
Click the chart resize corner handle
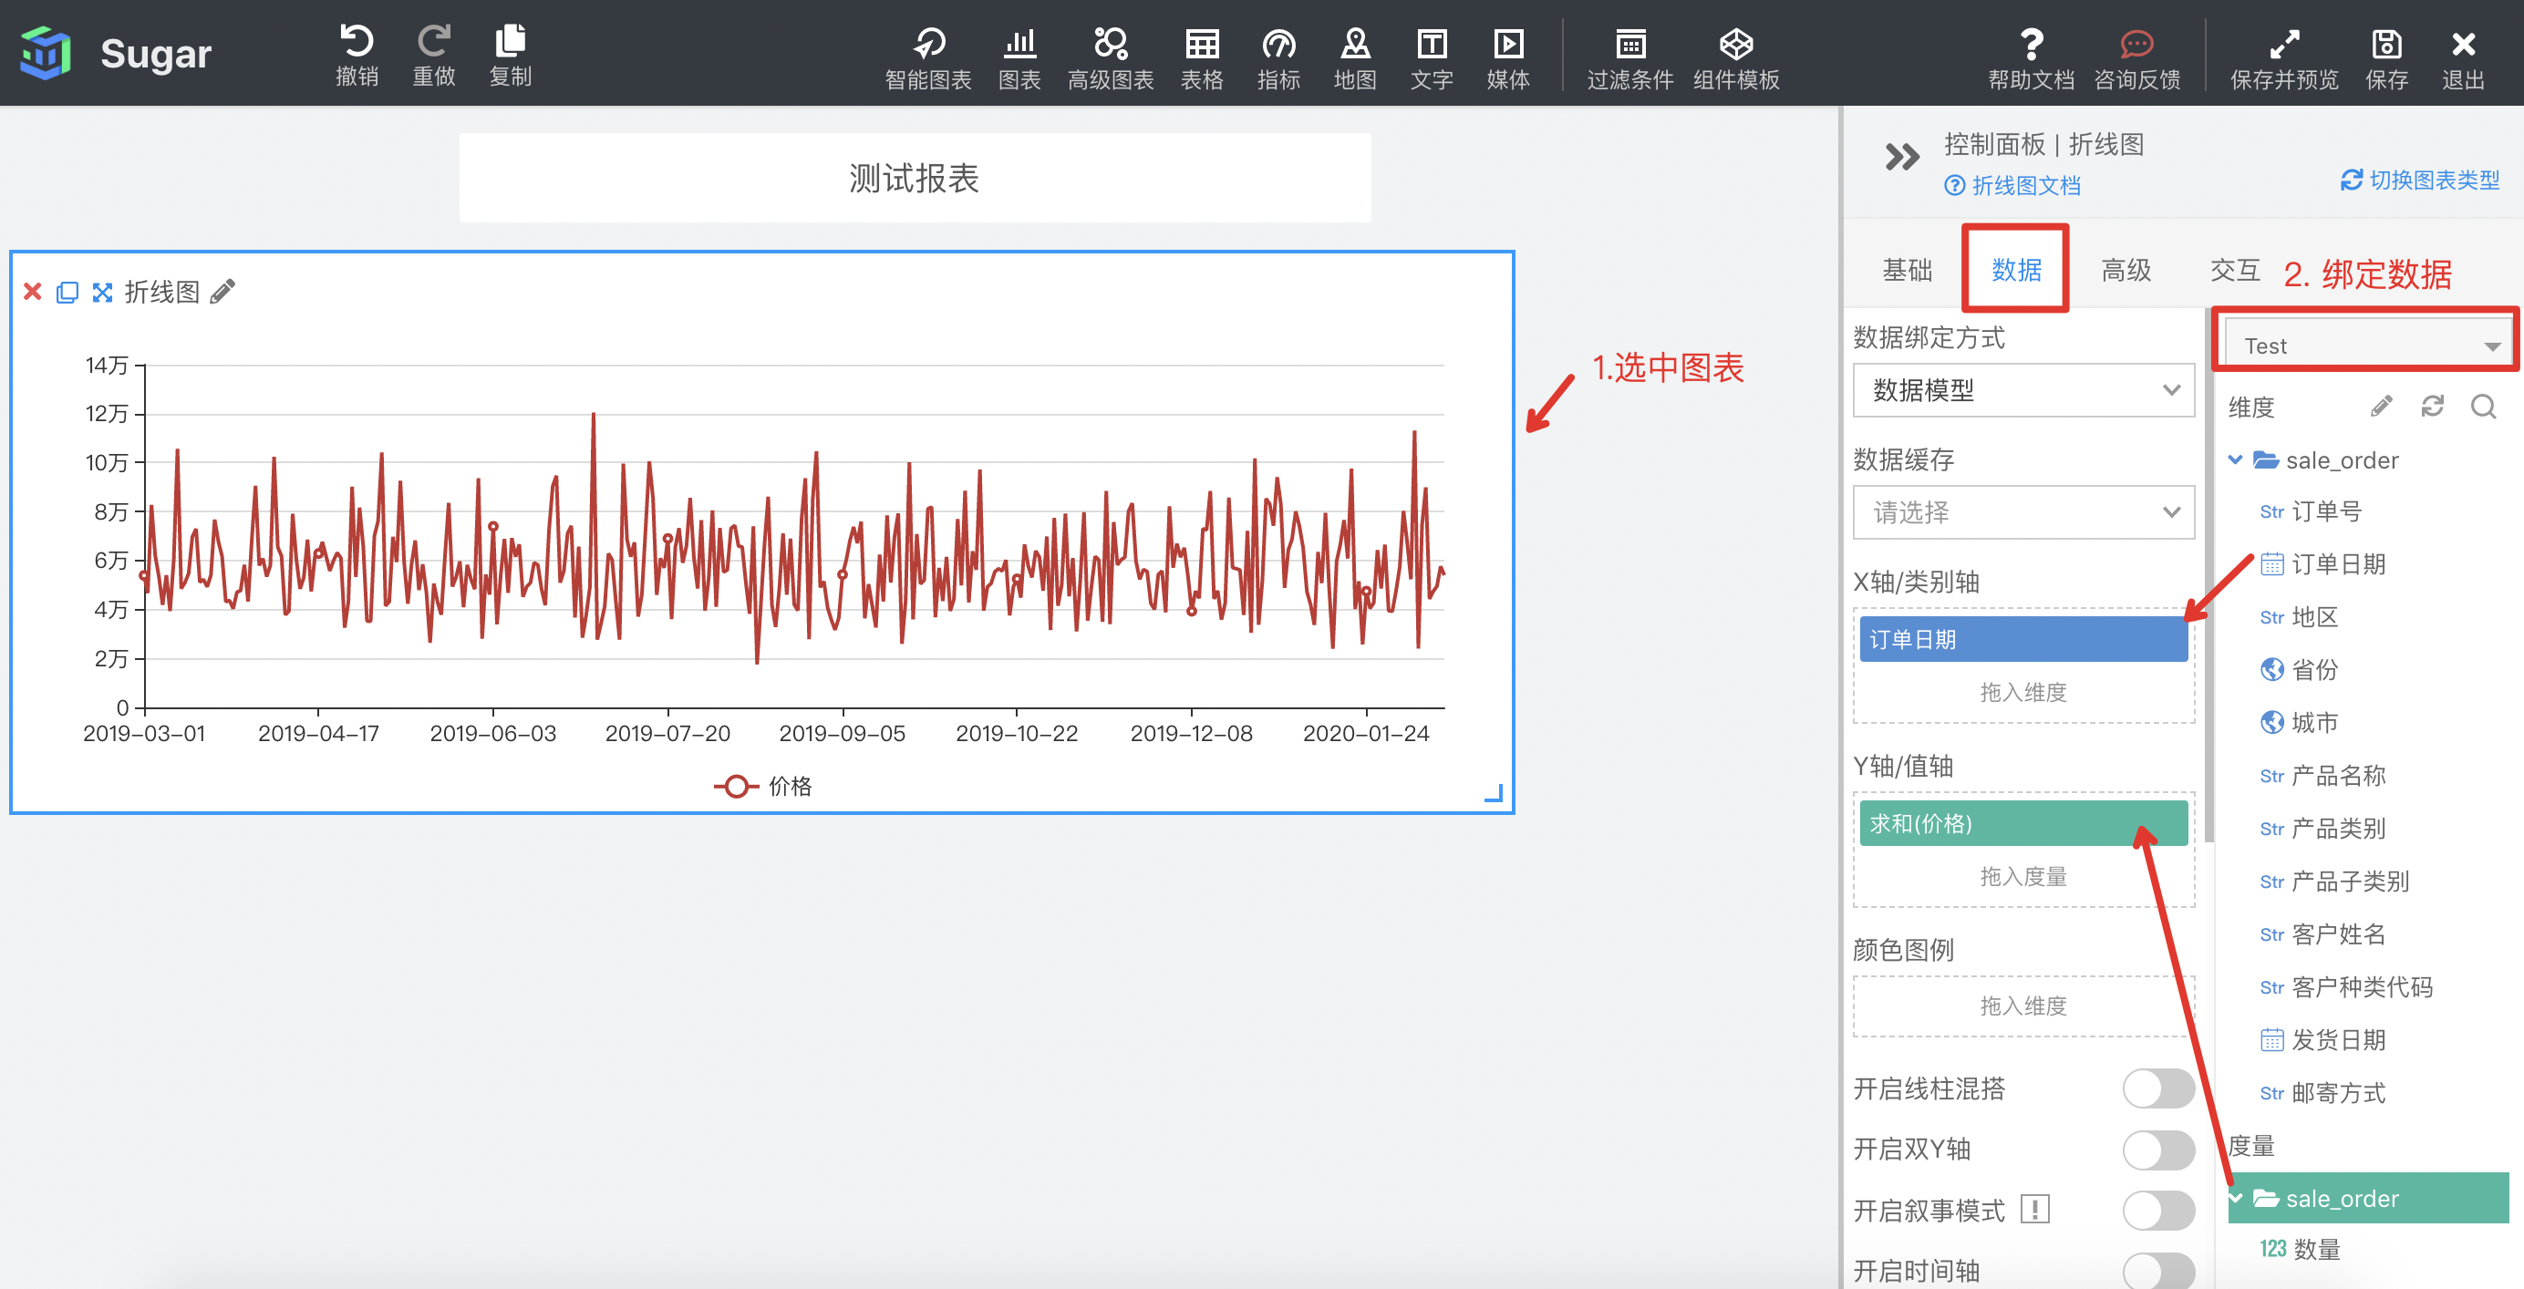[1495, 793]
